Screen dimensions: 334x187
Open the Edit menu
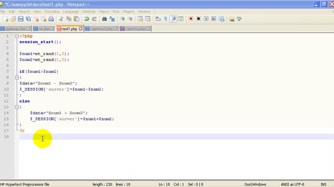pyautogui.click(x=11, y=11)
